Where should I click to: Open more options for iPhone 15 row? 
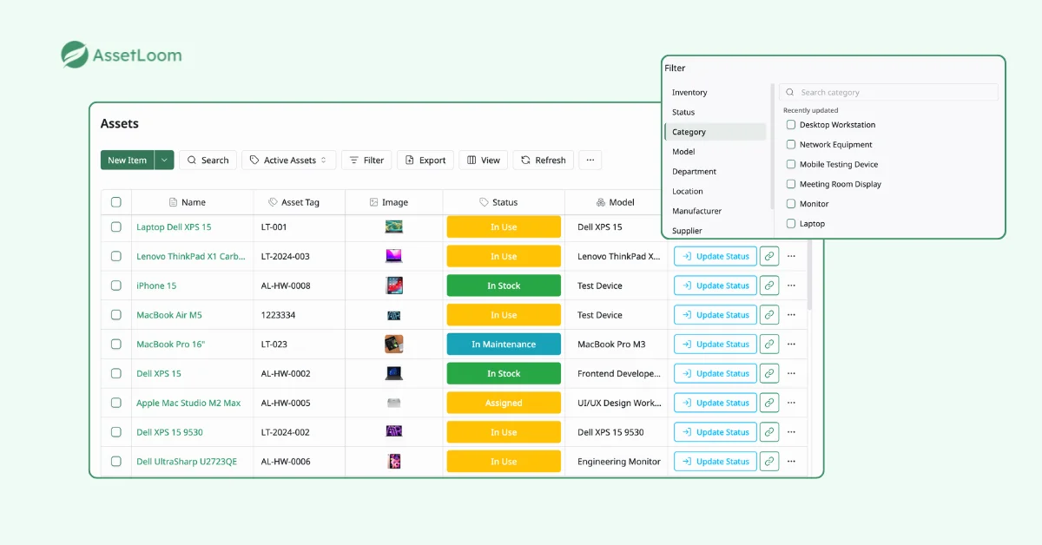[791, 286]
